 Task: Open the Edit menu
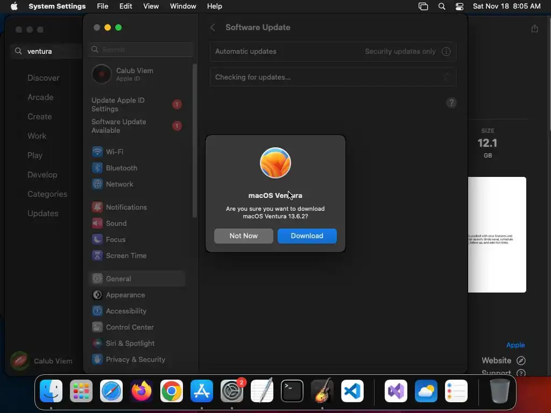tap(125, 6)
